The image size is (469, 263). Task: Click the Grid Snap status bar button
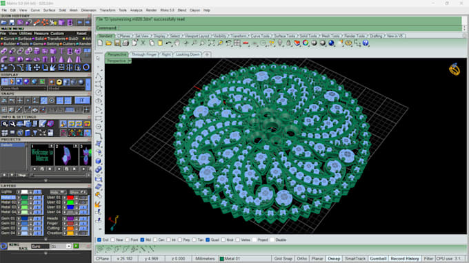(283, 258)
